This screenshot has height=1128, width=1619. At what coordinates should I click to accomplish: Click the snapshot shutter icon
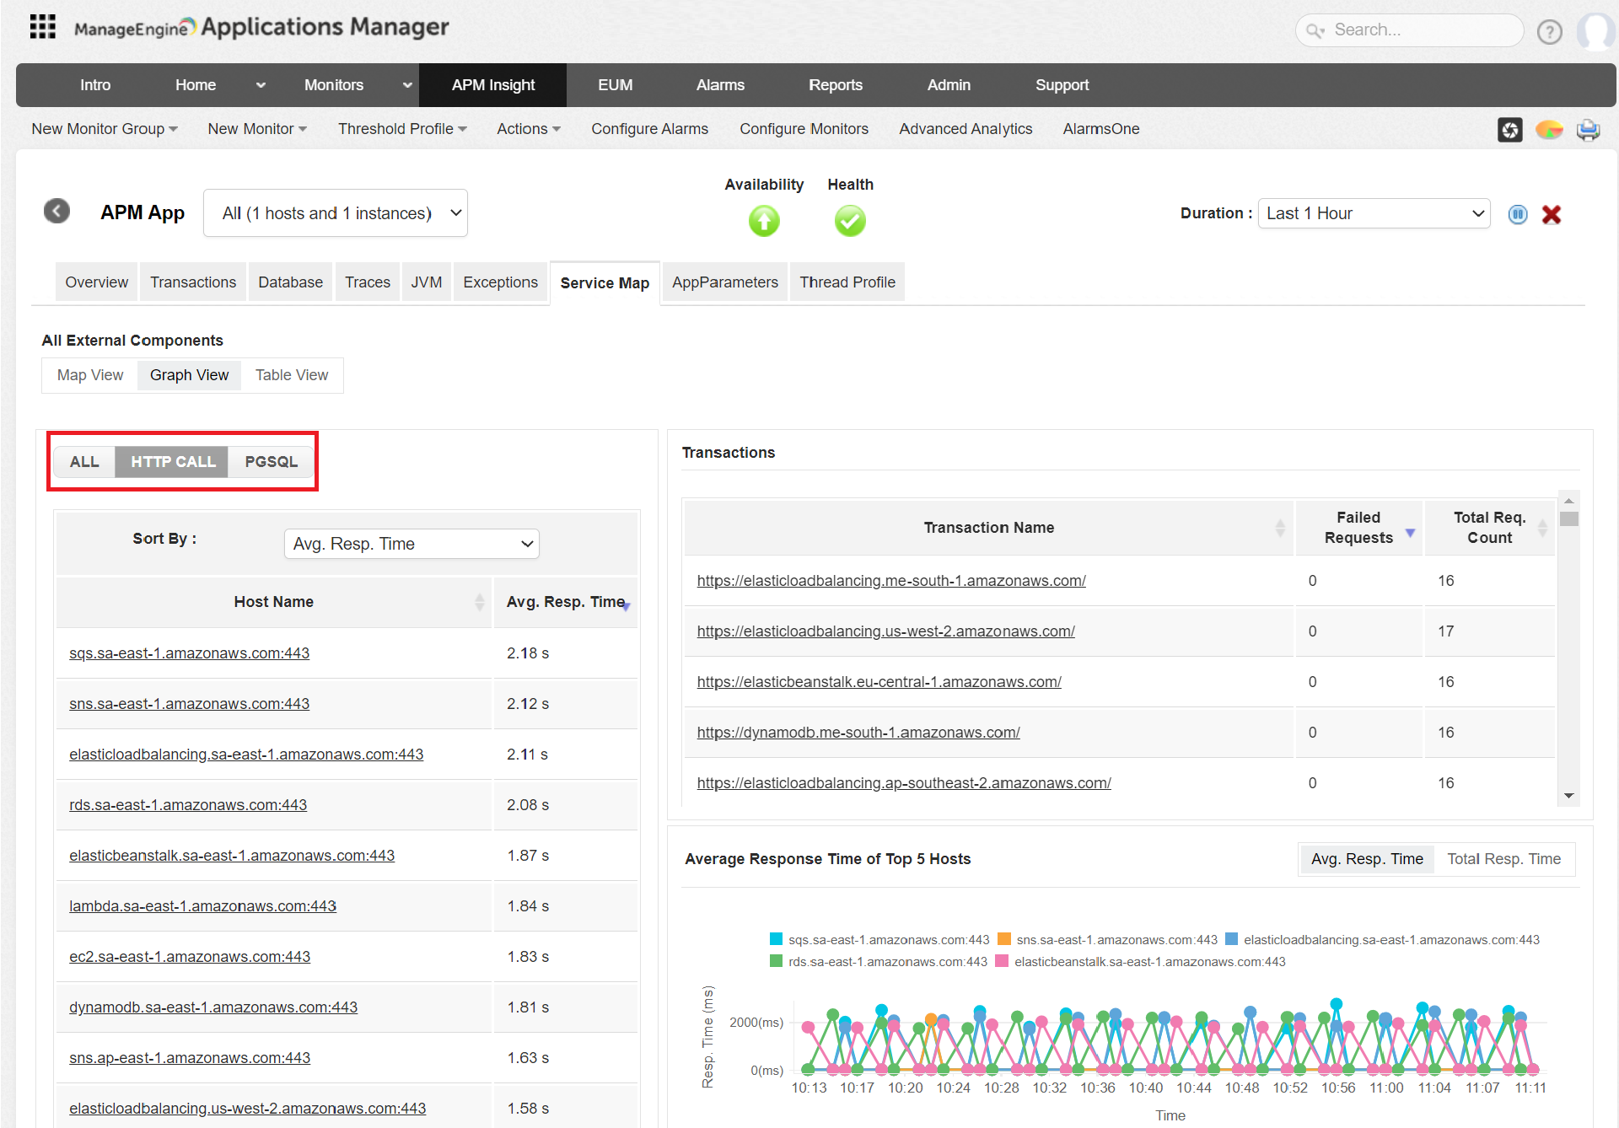click(x=1509, y=130)
